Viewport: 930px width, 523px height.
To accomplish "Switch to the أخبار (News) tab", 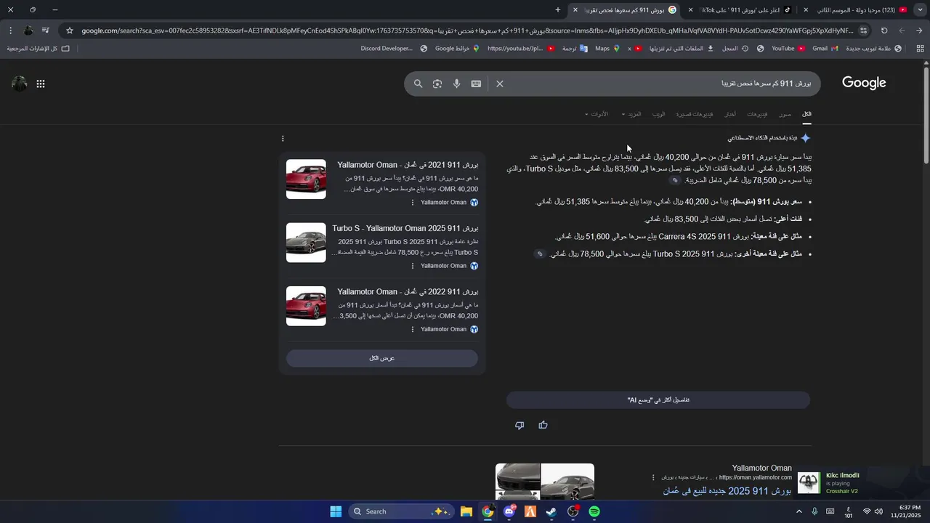I will coord(730,114).
